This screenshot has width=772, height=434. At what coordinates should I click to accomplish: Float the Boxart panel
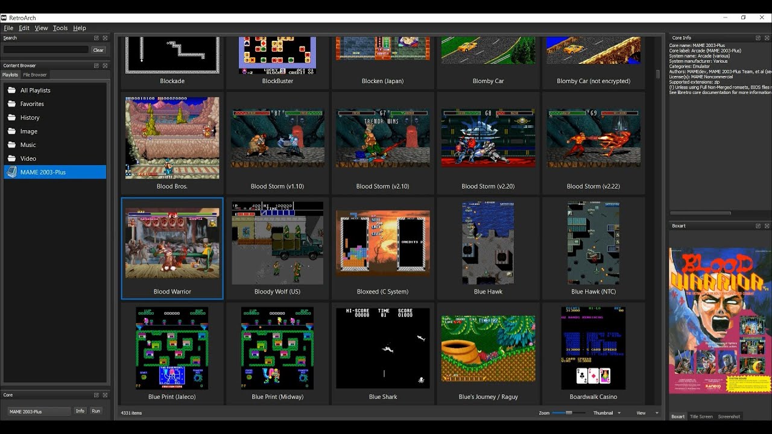click(x=758, y=226)
